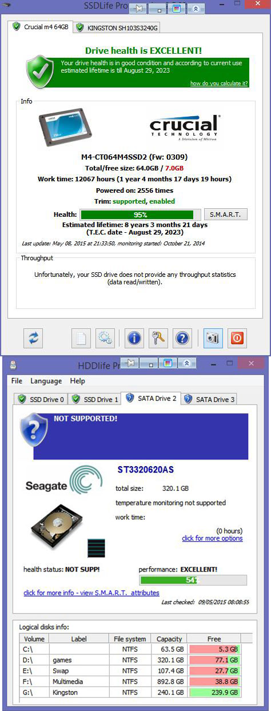The height and width of the screenshot is (711, 271).
Task: Click the S.M.A.R.T. button
Action: (x=225, y=215)
